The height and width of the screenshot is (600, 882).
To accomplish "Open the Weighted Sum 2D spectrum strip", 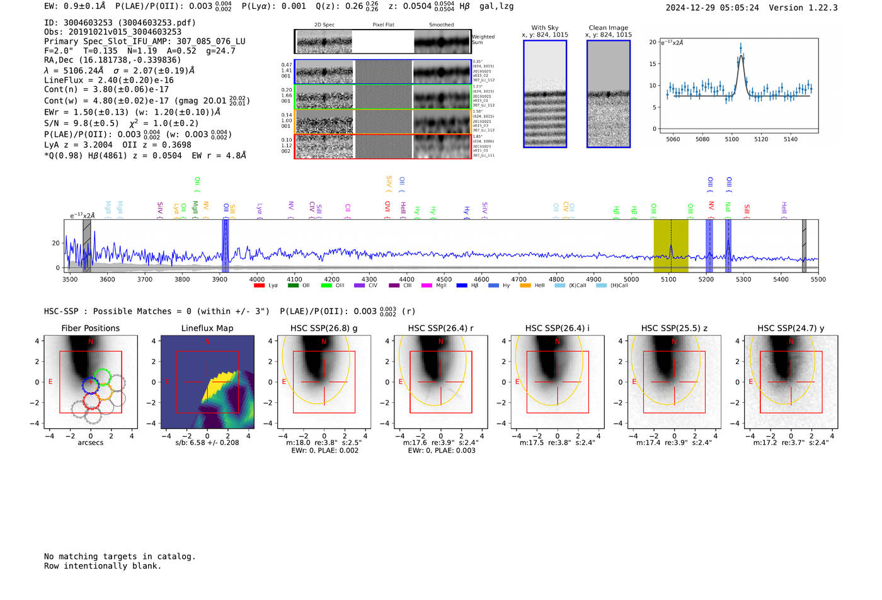I will pyautogui.click(x=383, y=42).
